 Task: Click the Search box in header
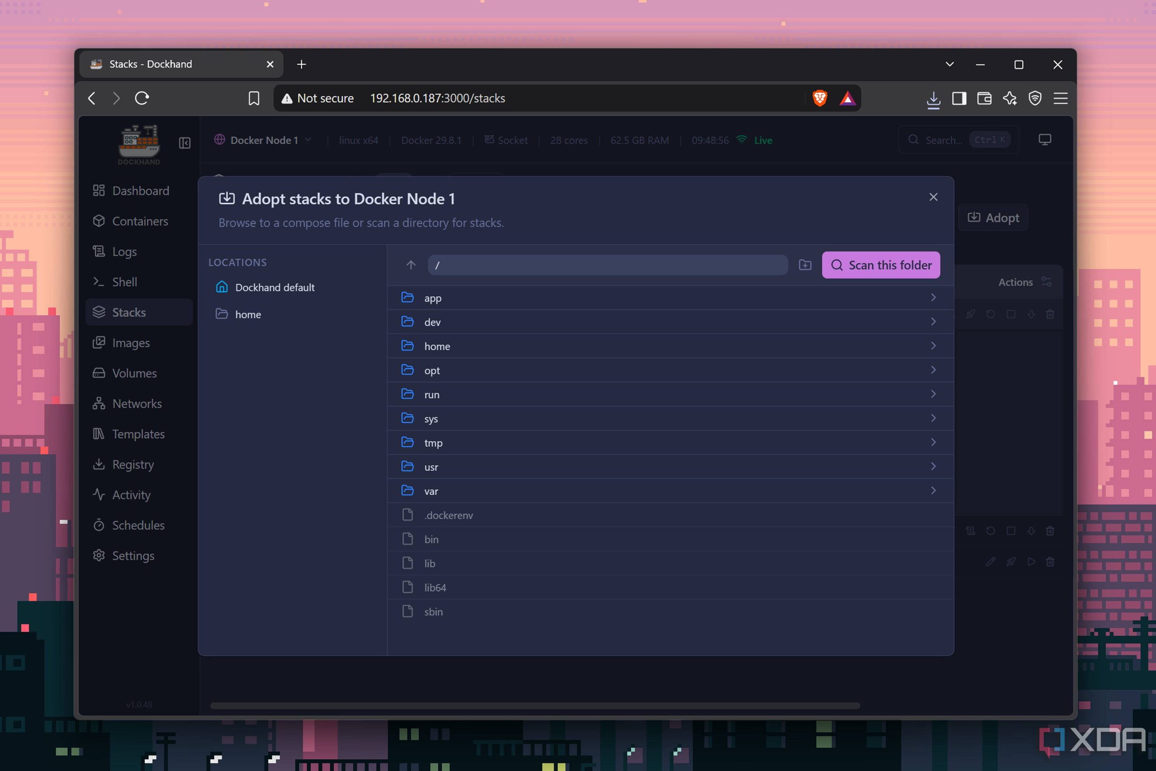[958, 140]
